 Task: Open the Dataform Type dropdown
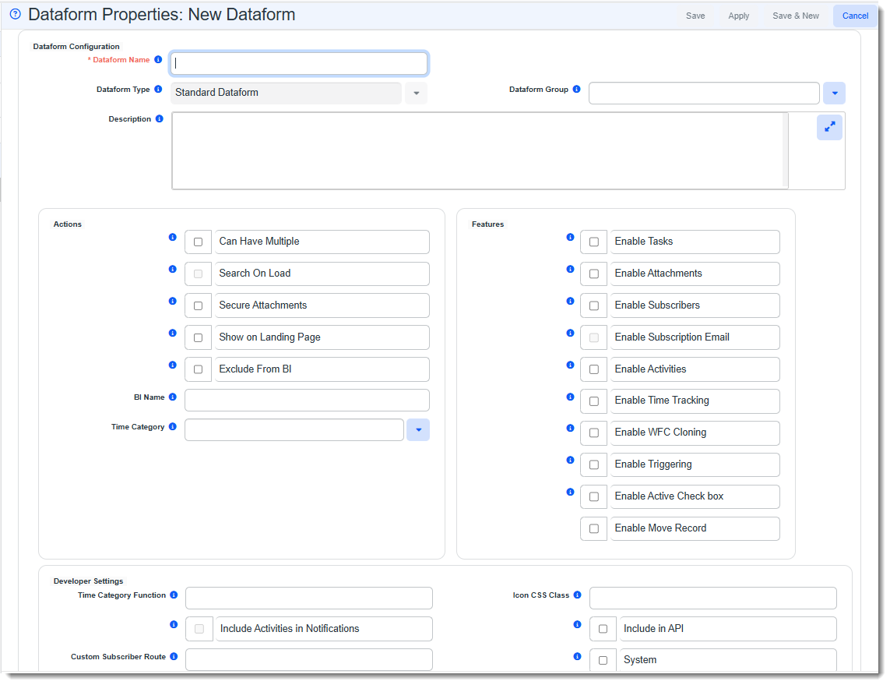416,94
